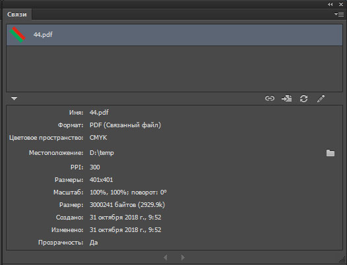The height and width of the screenshot is (265, 347).
Task: Open the D:\temp location folder icon
Action: coord(331,153)
